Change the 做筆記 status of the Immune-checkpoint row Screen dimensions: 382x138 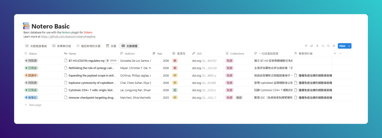(x=31, y=98)
